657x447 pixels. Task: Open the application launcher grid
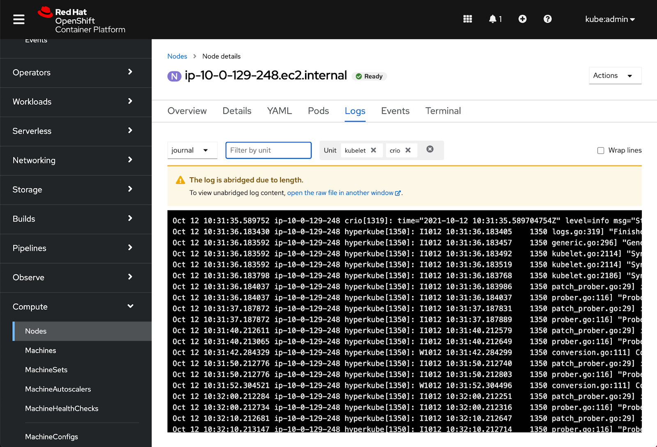pos(467,19)
